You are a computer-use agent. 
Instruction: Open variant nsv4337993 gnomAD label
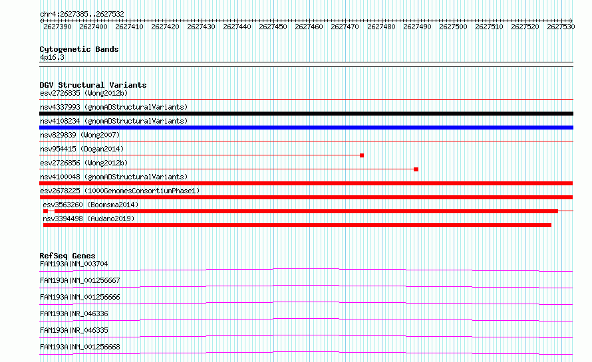tap(114, 107)
